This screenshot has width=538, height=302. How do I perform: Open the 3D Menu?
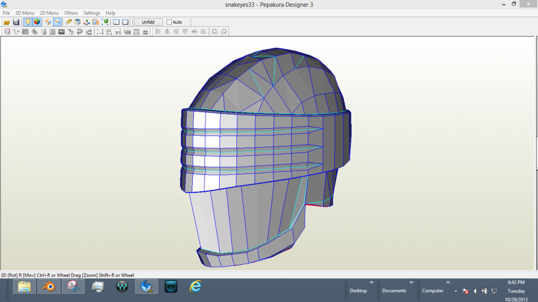[24, 13]
